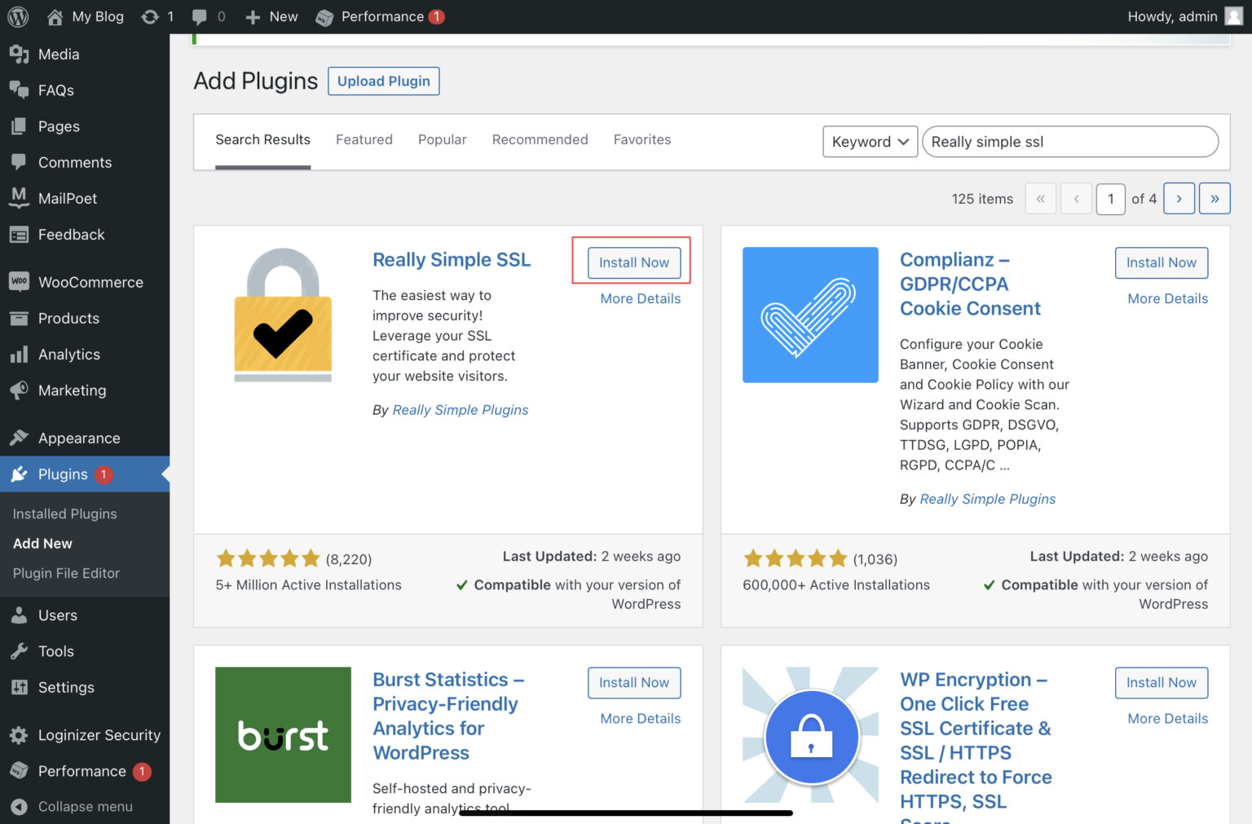Open the Marketing megaphone icon
Screen dimensions: 1252x824
click(x=20, y=390)
